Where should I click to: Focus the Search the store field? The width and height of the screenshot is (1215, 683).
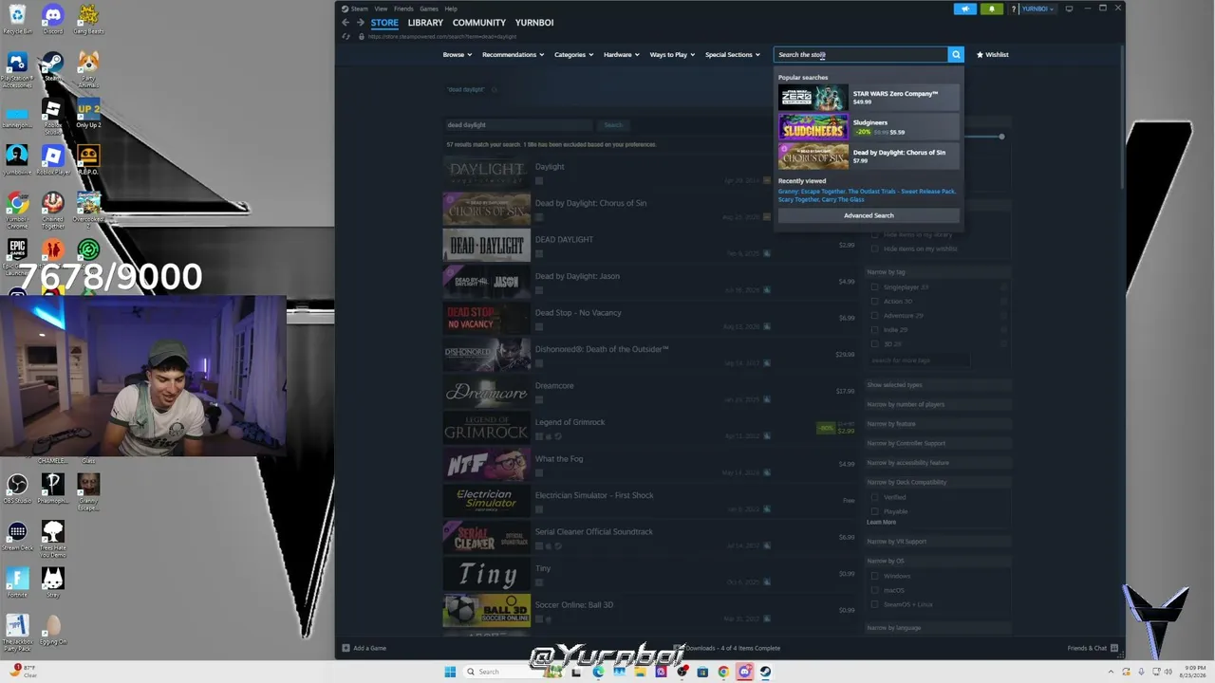861,55
